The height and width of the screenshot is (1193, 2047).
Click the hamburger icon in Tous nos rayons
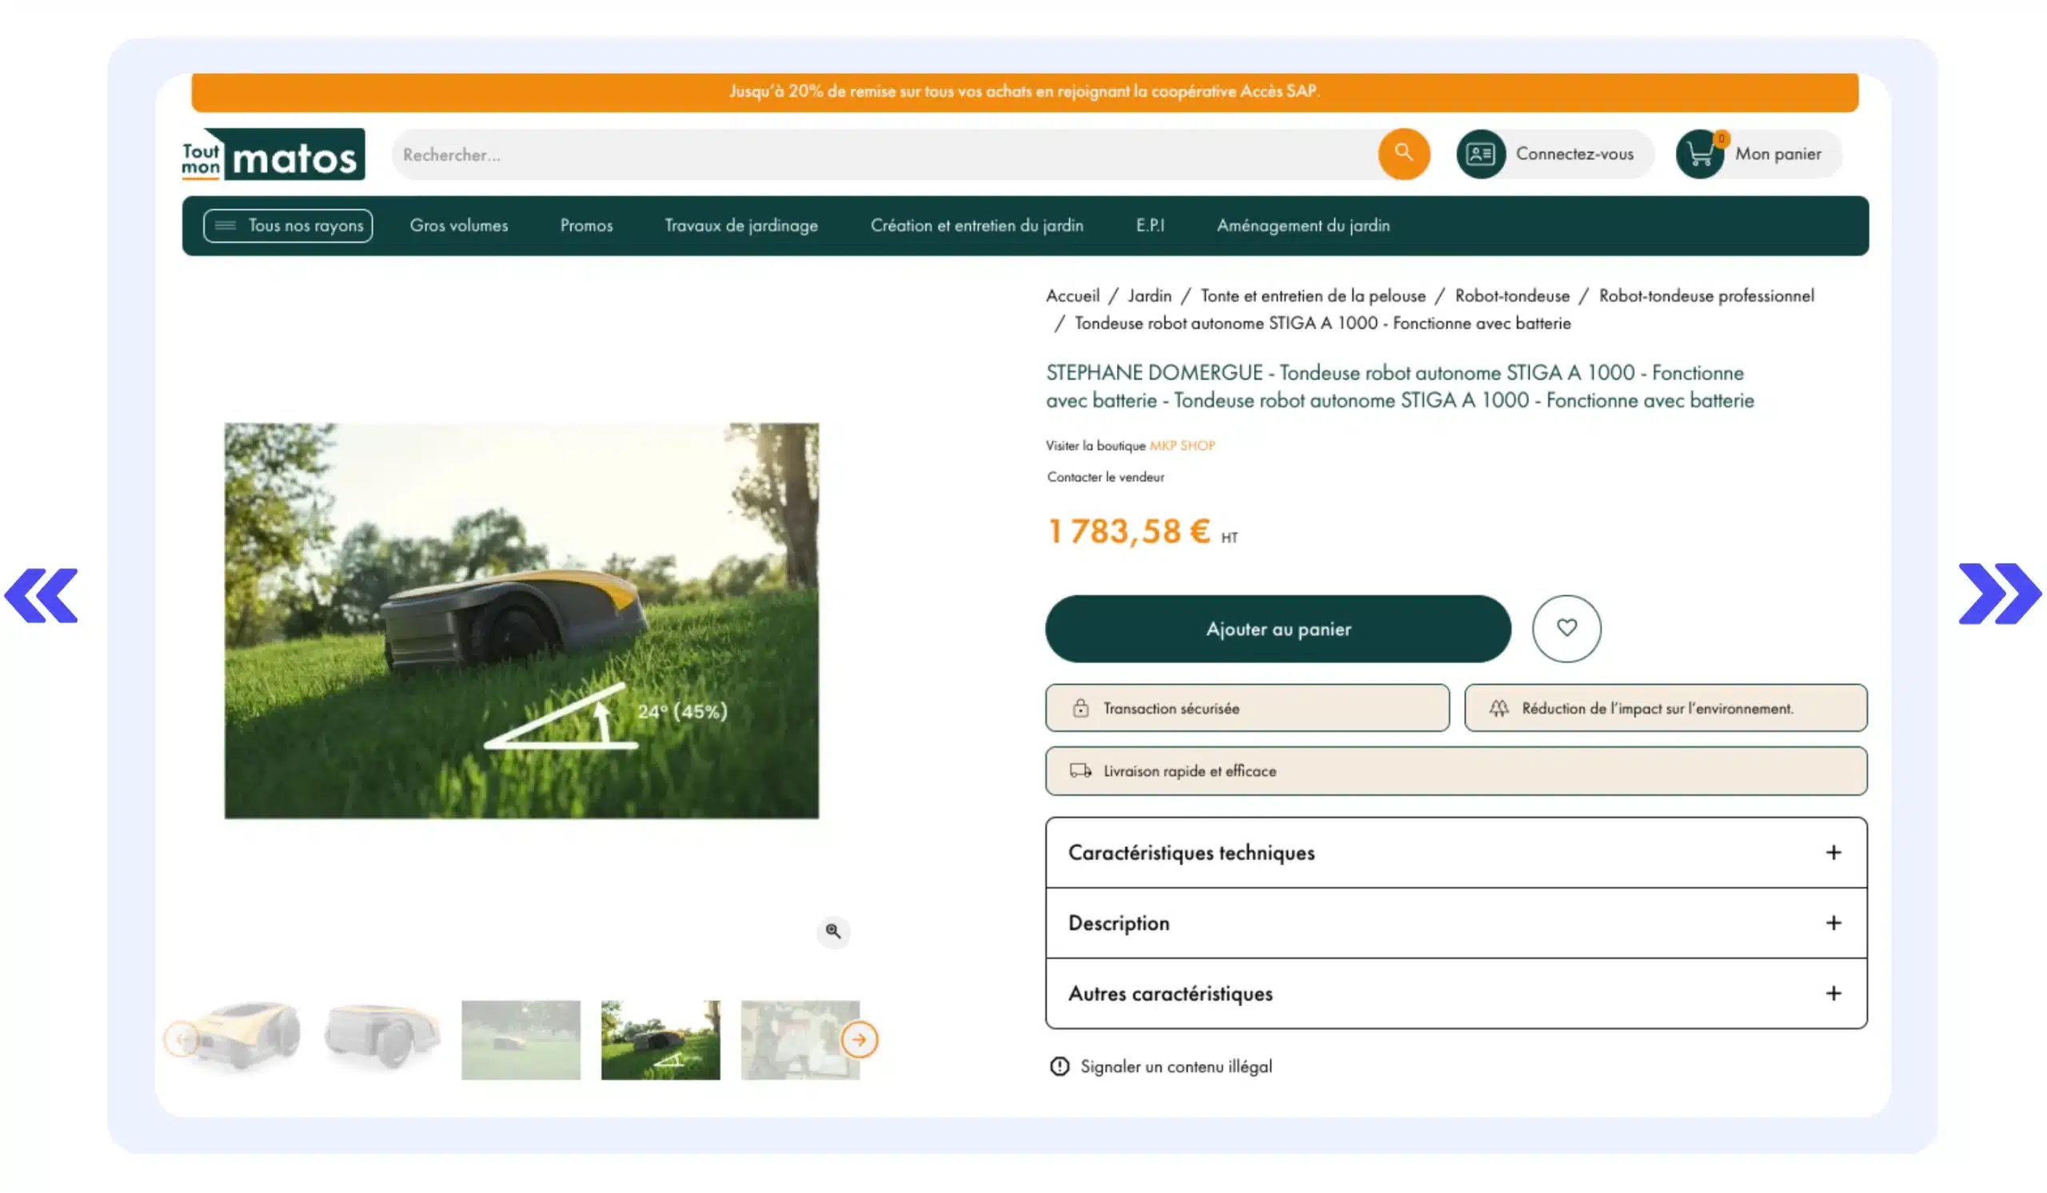pyautogui.click(x=225, y=225)
